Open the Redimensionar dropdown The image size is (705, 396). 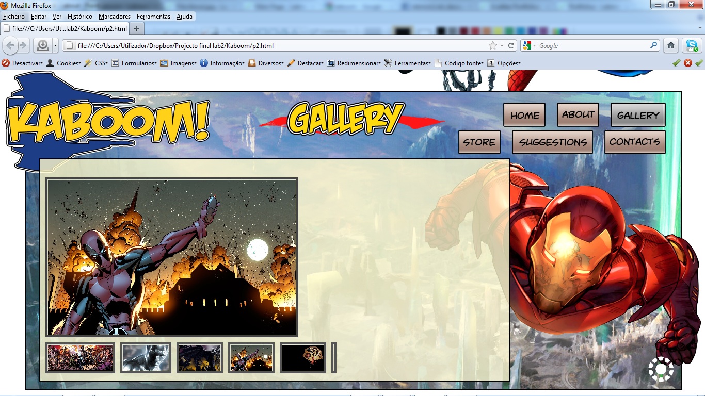point(354,63)
